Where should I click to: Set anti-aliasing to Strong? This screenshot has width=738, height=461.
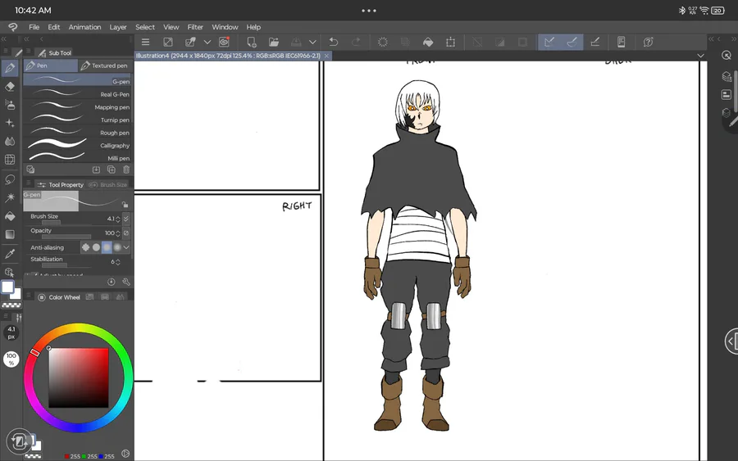click(117, 247)
